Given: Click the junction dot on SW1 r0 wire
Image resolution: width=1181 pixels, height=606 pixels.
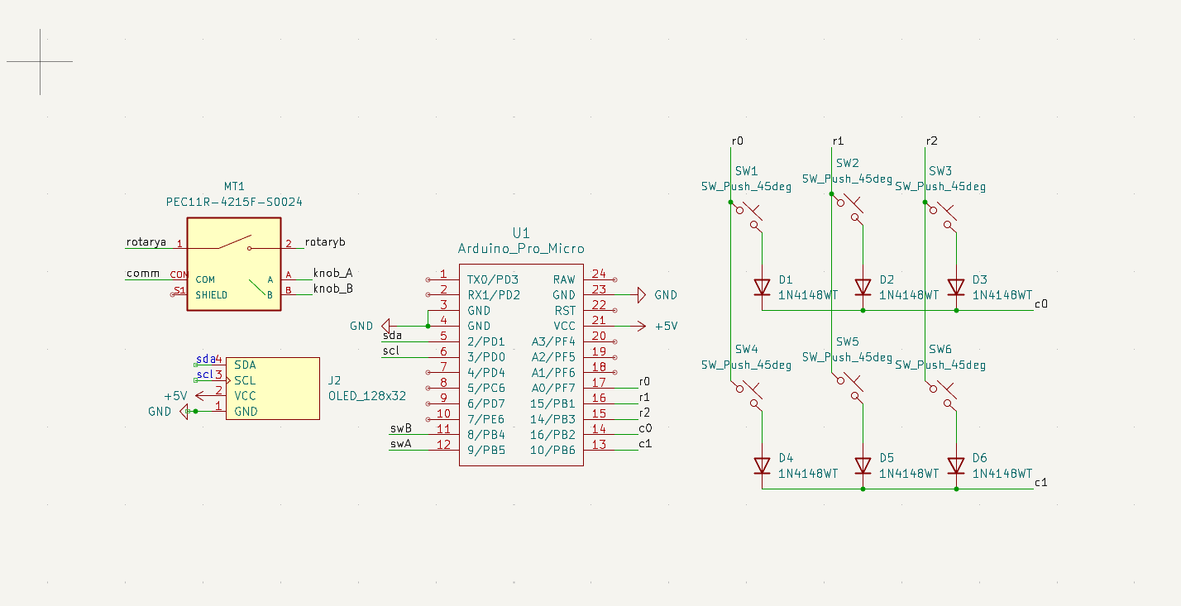Looking at the screenshot, I should click(730, 202).
